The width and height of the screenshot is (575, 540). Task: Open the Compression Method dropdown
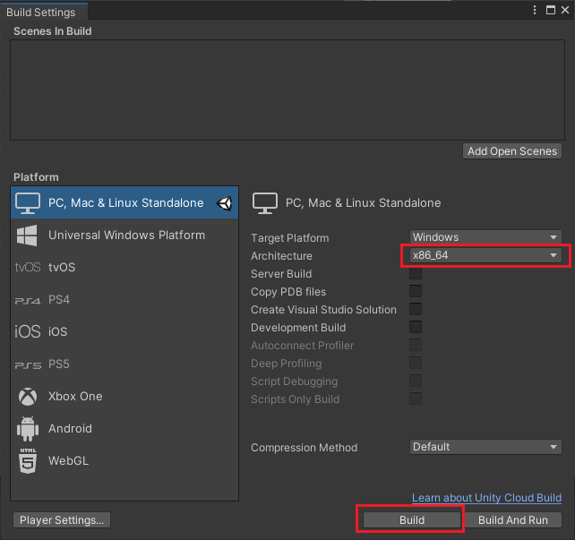click(x=485, y=447)
